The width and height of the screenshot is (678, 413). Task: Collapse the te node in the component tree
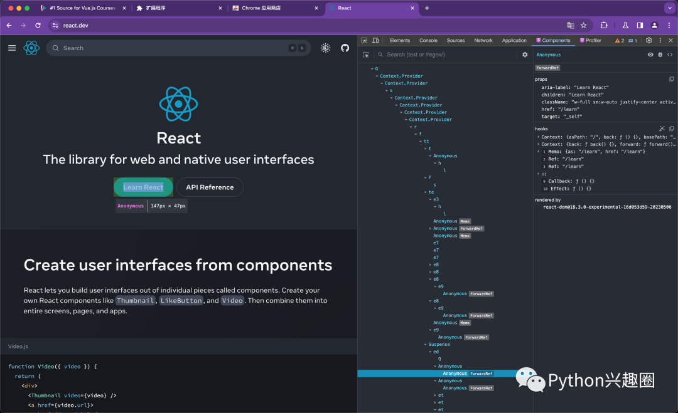point(426,192)
